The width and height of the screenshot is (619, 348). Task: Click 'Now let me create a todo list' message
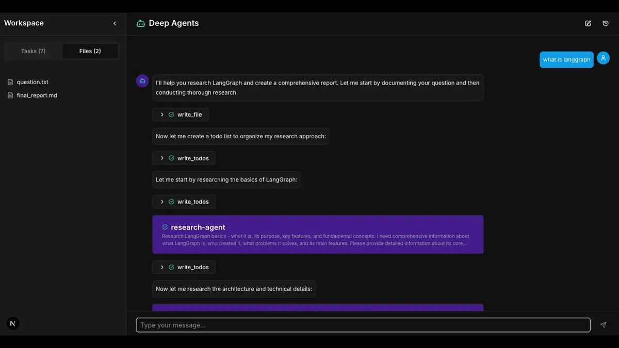241,136
